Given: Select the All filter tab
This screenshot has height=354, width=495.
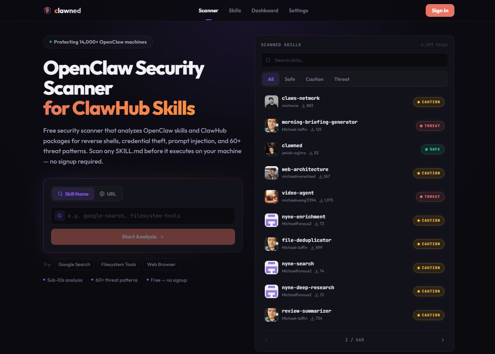Looking at the screenshot, I should [x=271, y=79].
